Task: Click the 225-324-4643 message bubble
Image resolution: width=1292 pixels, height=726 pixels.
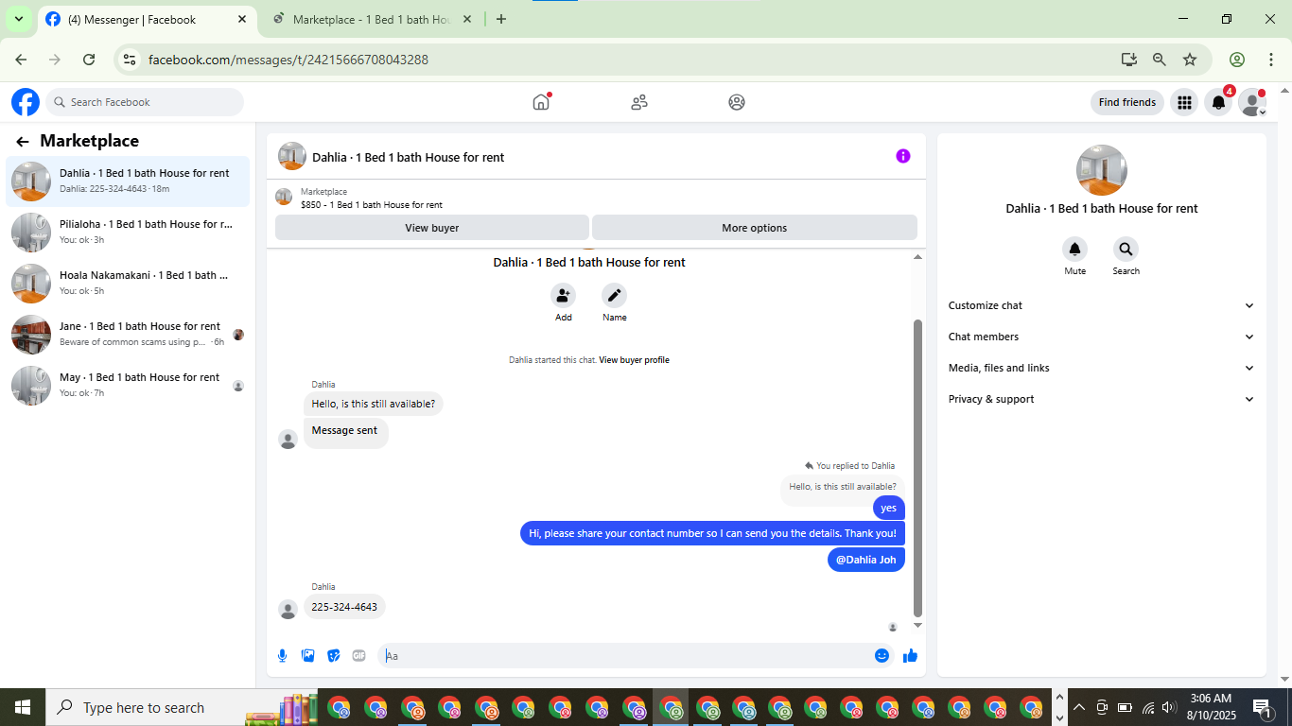Action: (x=344, y=607)
